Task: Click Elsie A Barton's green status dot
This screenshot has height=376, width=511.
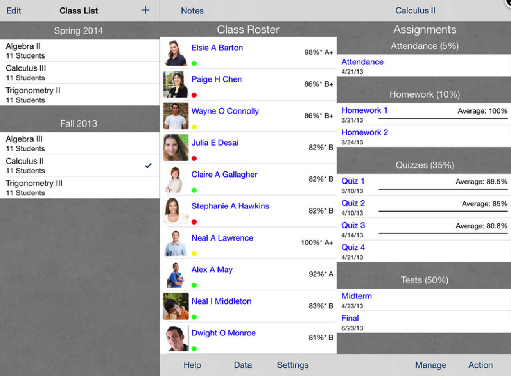Action: pos(194,63)
